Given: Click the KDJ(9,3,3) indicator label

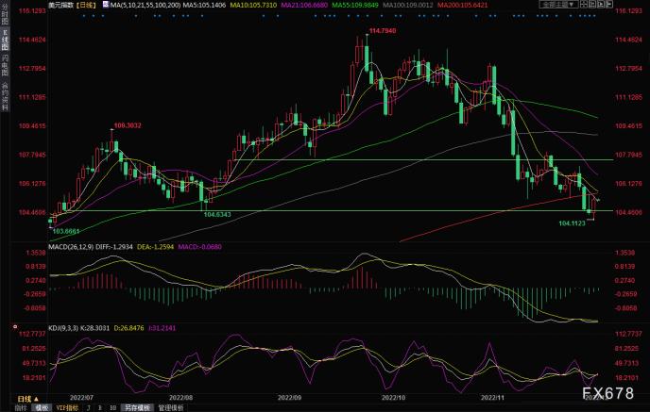Looking at the screenshot, I should [x=62, y=328].
